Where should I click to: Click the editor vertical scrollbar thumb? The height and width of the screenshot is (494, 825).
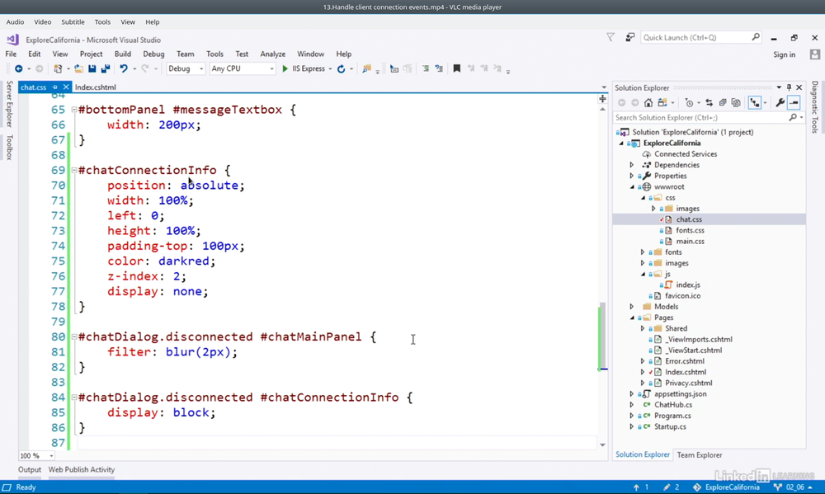602,336
